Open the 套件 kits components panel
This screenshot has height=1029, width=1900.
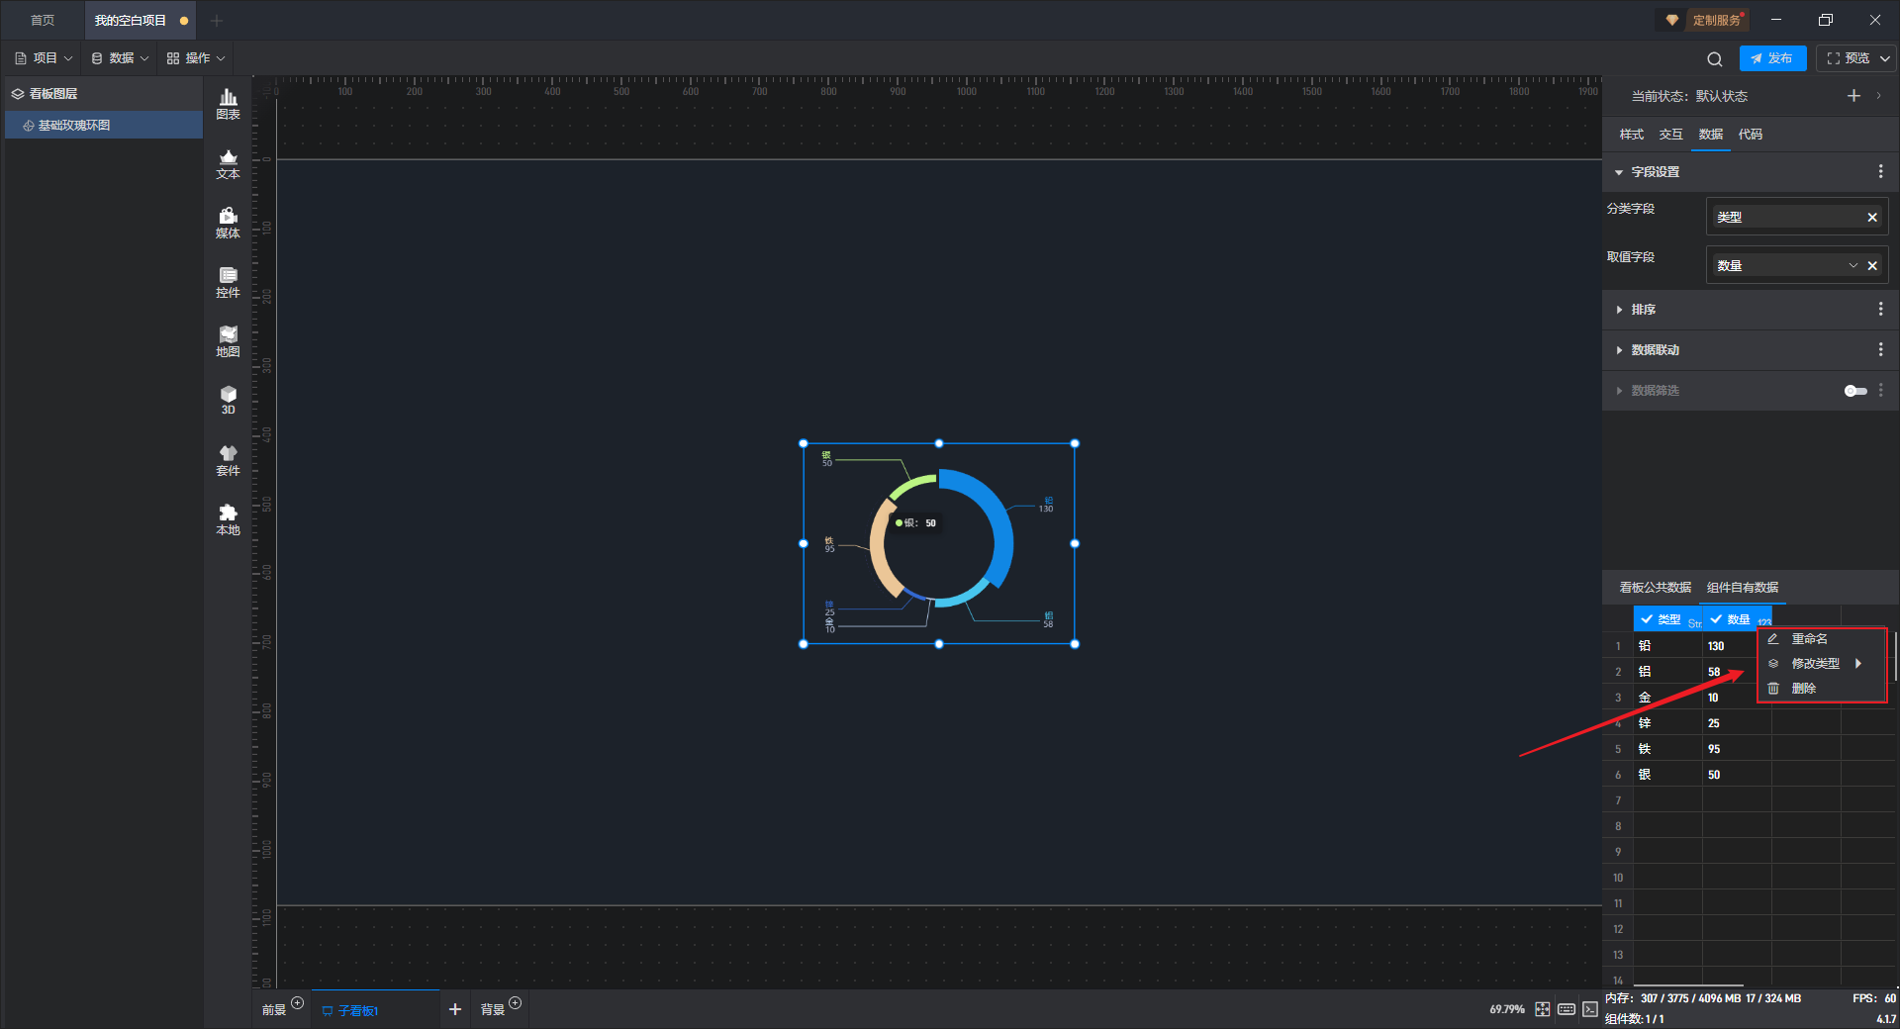click(228, 460)
